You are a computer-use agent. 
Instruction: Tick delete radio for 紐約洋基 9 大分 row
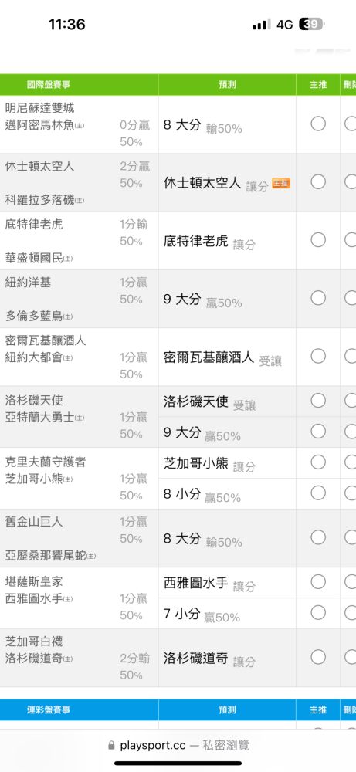(x=351, y=298)
